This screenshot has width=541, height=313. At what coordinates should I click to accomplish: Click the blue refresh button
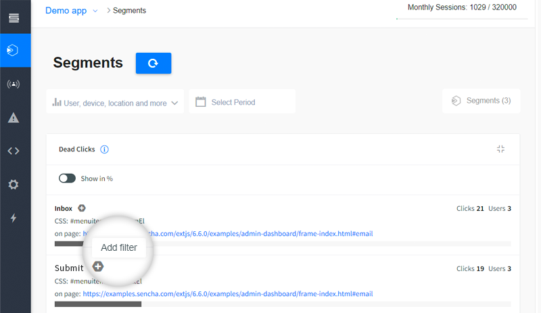pos(154,63)
